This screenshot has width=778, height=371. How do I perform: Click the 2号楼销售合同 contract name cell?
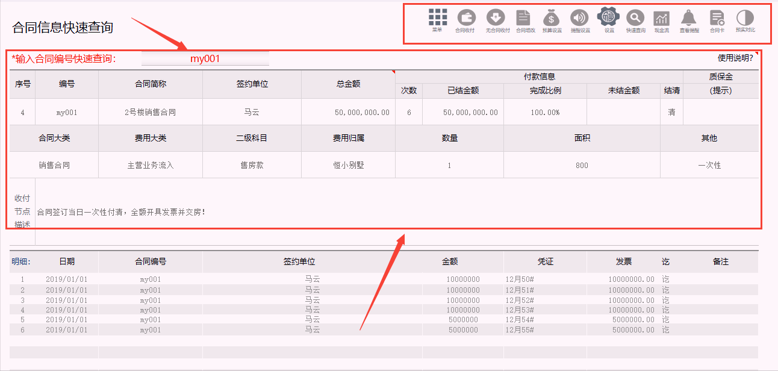pos(151,111)
